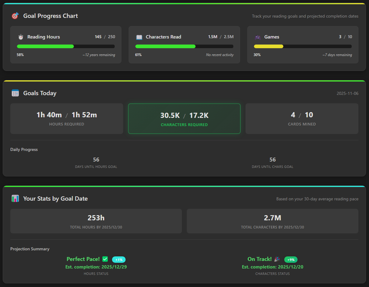Click the target icon beside Goal Progress Chart
This screenshot has width=369, height=287.
15,16
